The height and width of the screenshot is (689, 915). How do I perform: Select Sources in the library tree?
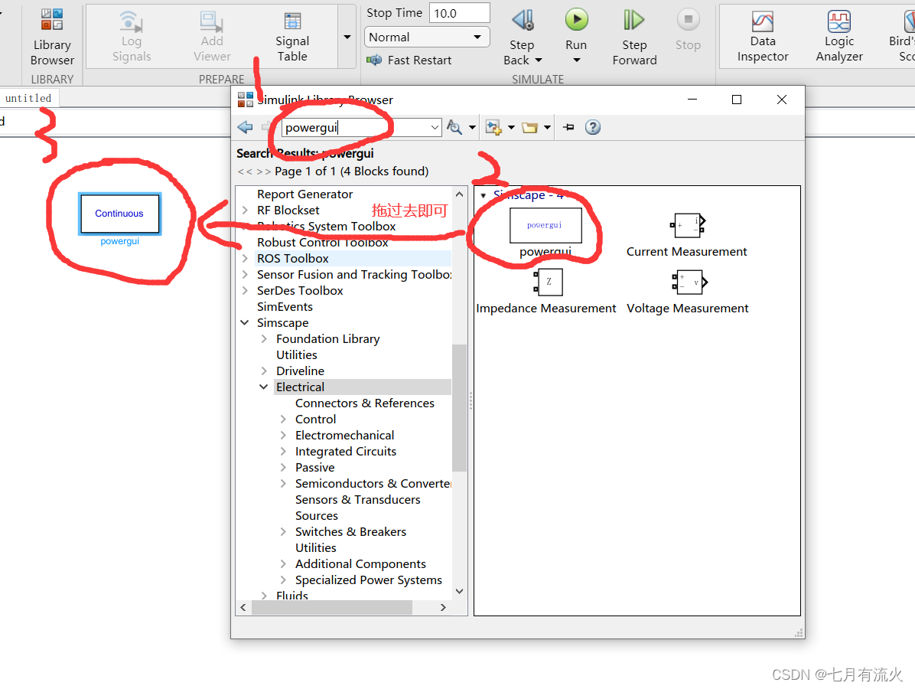point(316,515)
